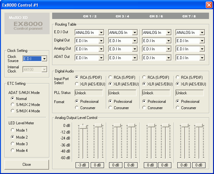Image resolution: width=214 pixels, height=174 pixels.
Task: Open E.D.I Out dropdown for CH 1/2
Action: pos(101,33)
